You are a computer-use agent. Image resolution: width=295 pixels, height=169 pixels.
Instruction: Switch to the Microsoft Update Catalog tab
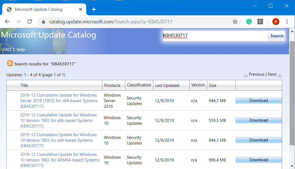39,9
